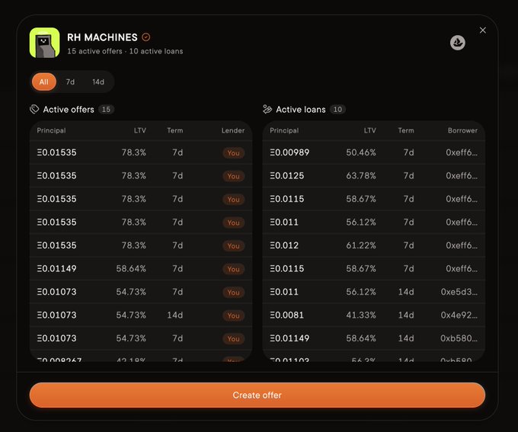Click borrower address 0xe5d3...
This screenshot has width=518, height=432.
(459, 292)
